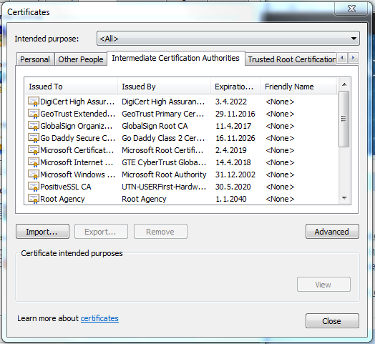
Task: Open the Intended purpose dropdown
Action: (228, 39)
